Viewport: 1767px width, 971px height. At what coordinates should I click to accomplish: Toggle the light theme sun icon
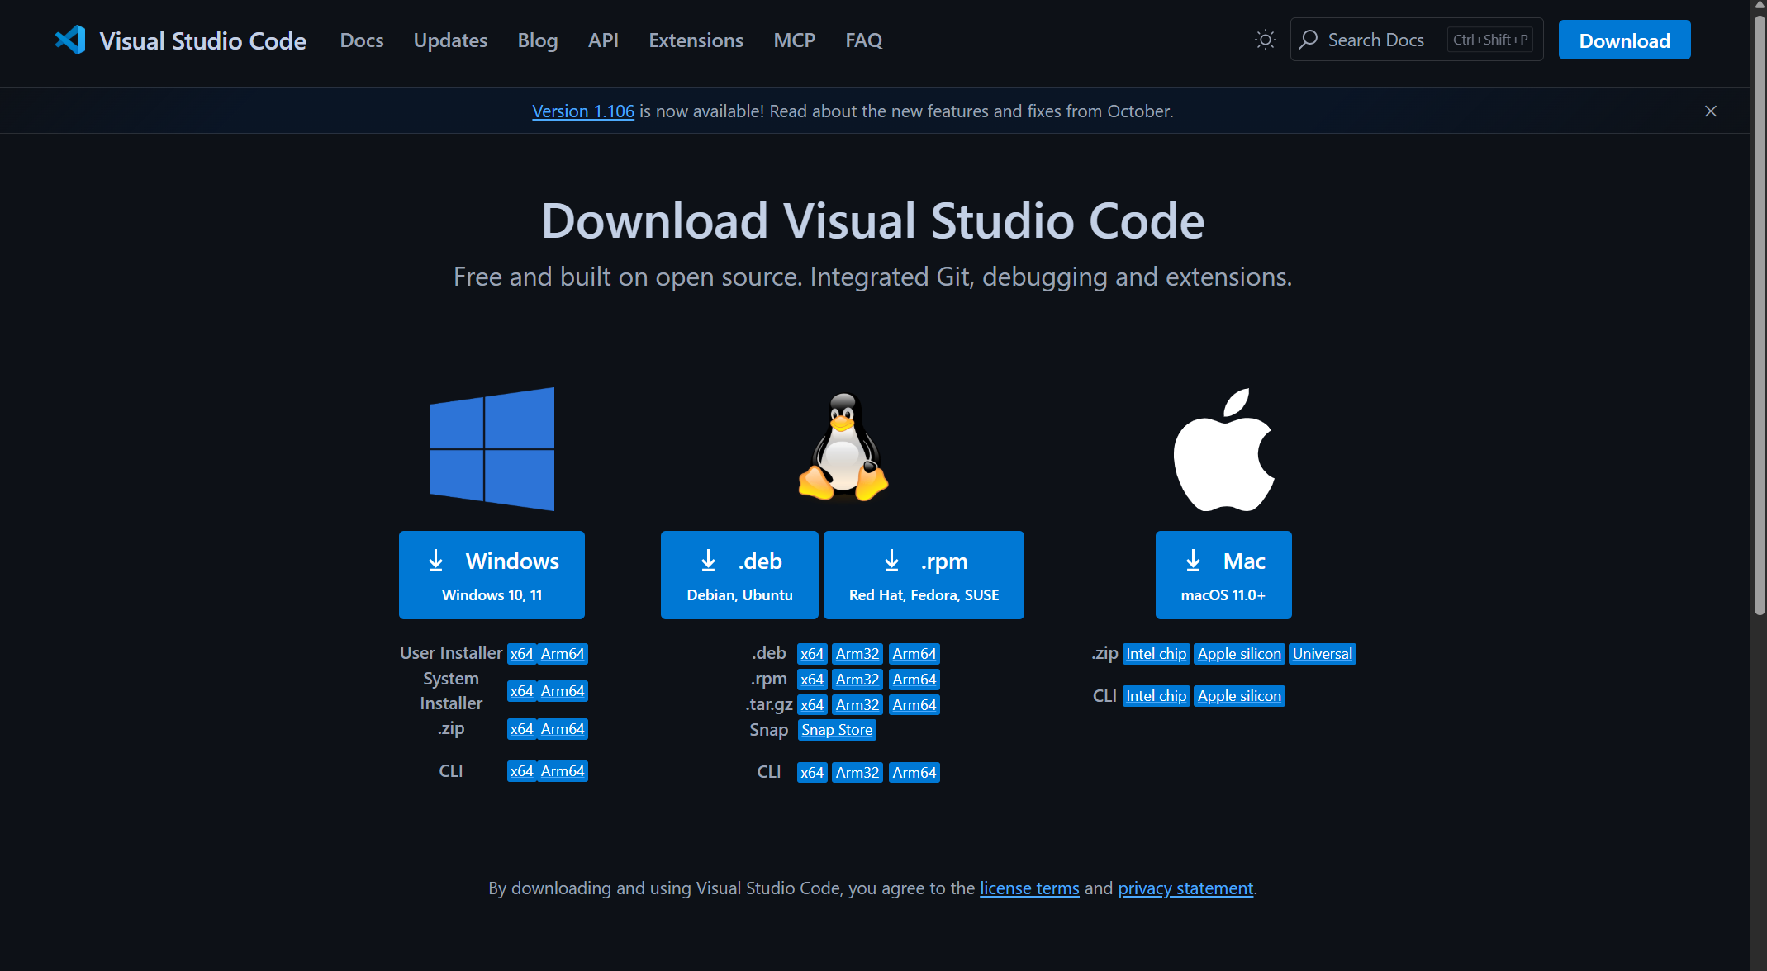[1264, 39]
